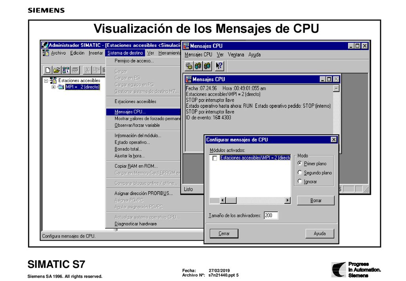406x281 pixels.
Task: Click the left arrow of the module list scrollbar
Action: tap(223, 200)
